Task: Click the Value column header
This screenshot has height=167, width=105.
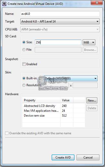Action: pos(67,100)
